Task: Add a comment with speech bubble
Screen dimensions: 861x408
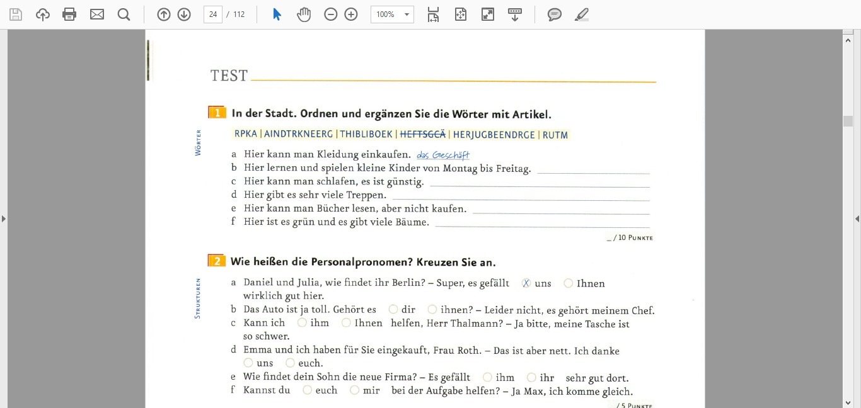Action: [x=555, y=14]
